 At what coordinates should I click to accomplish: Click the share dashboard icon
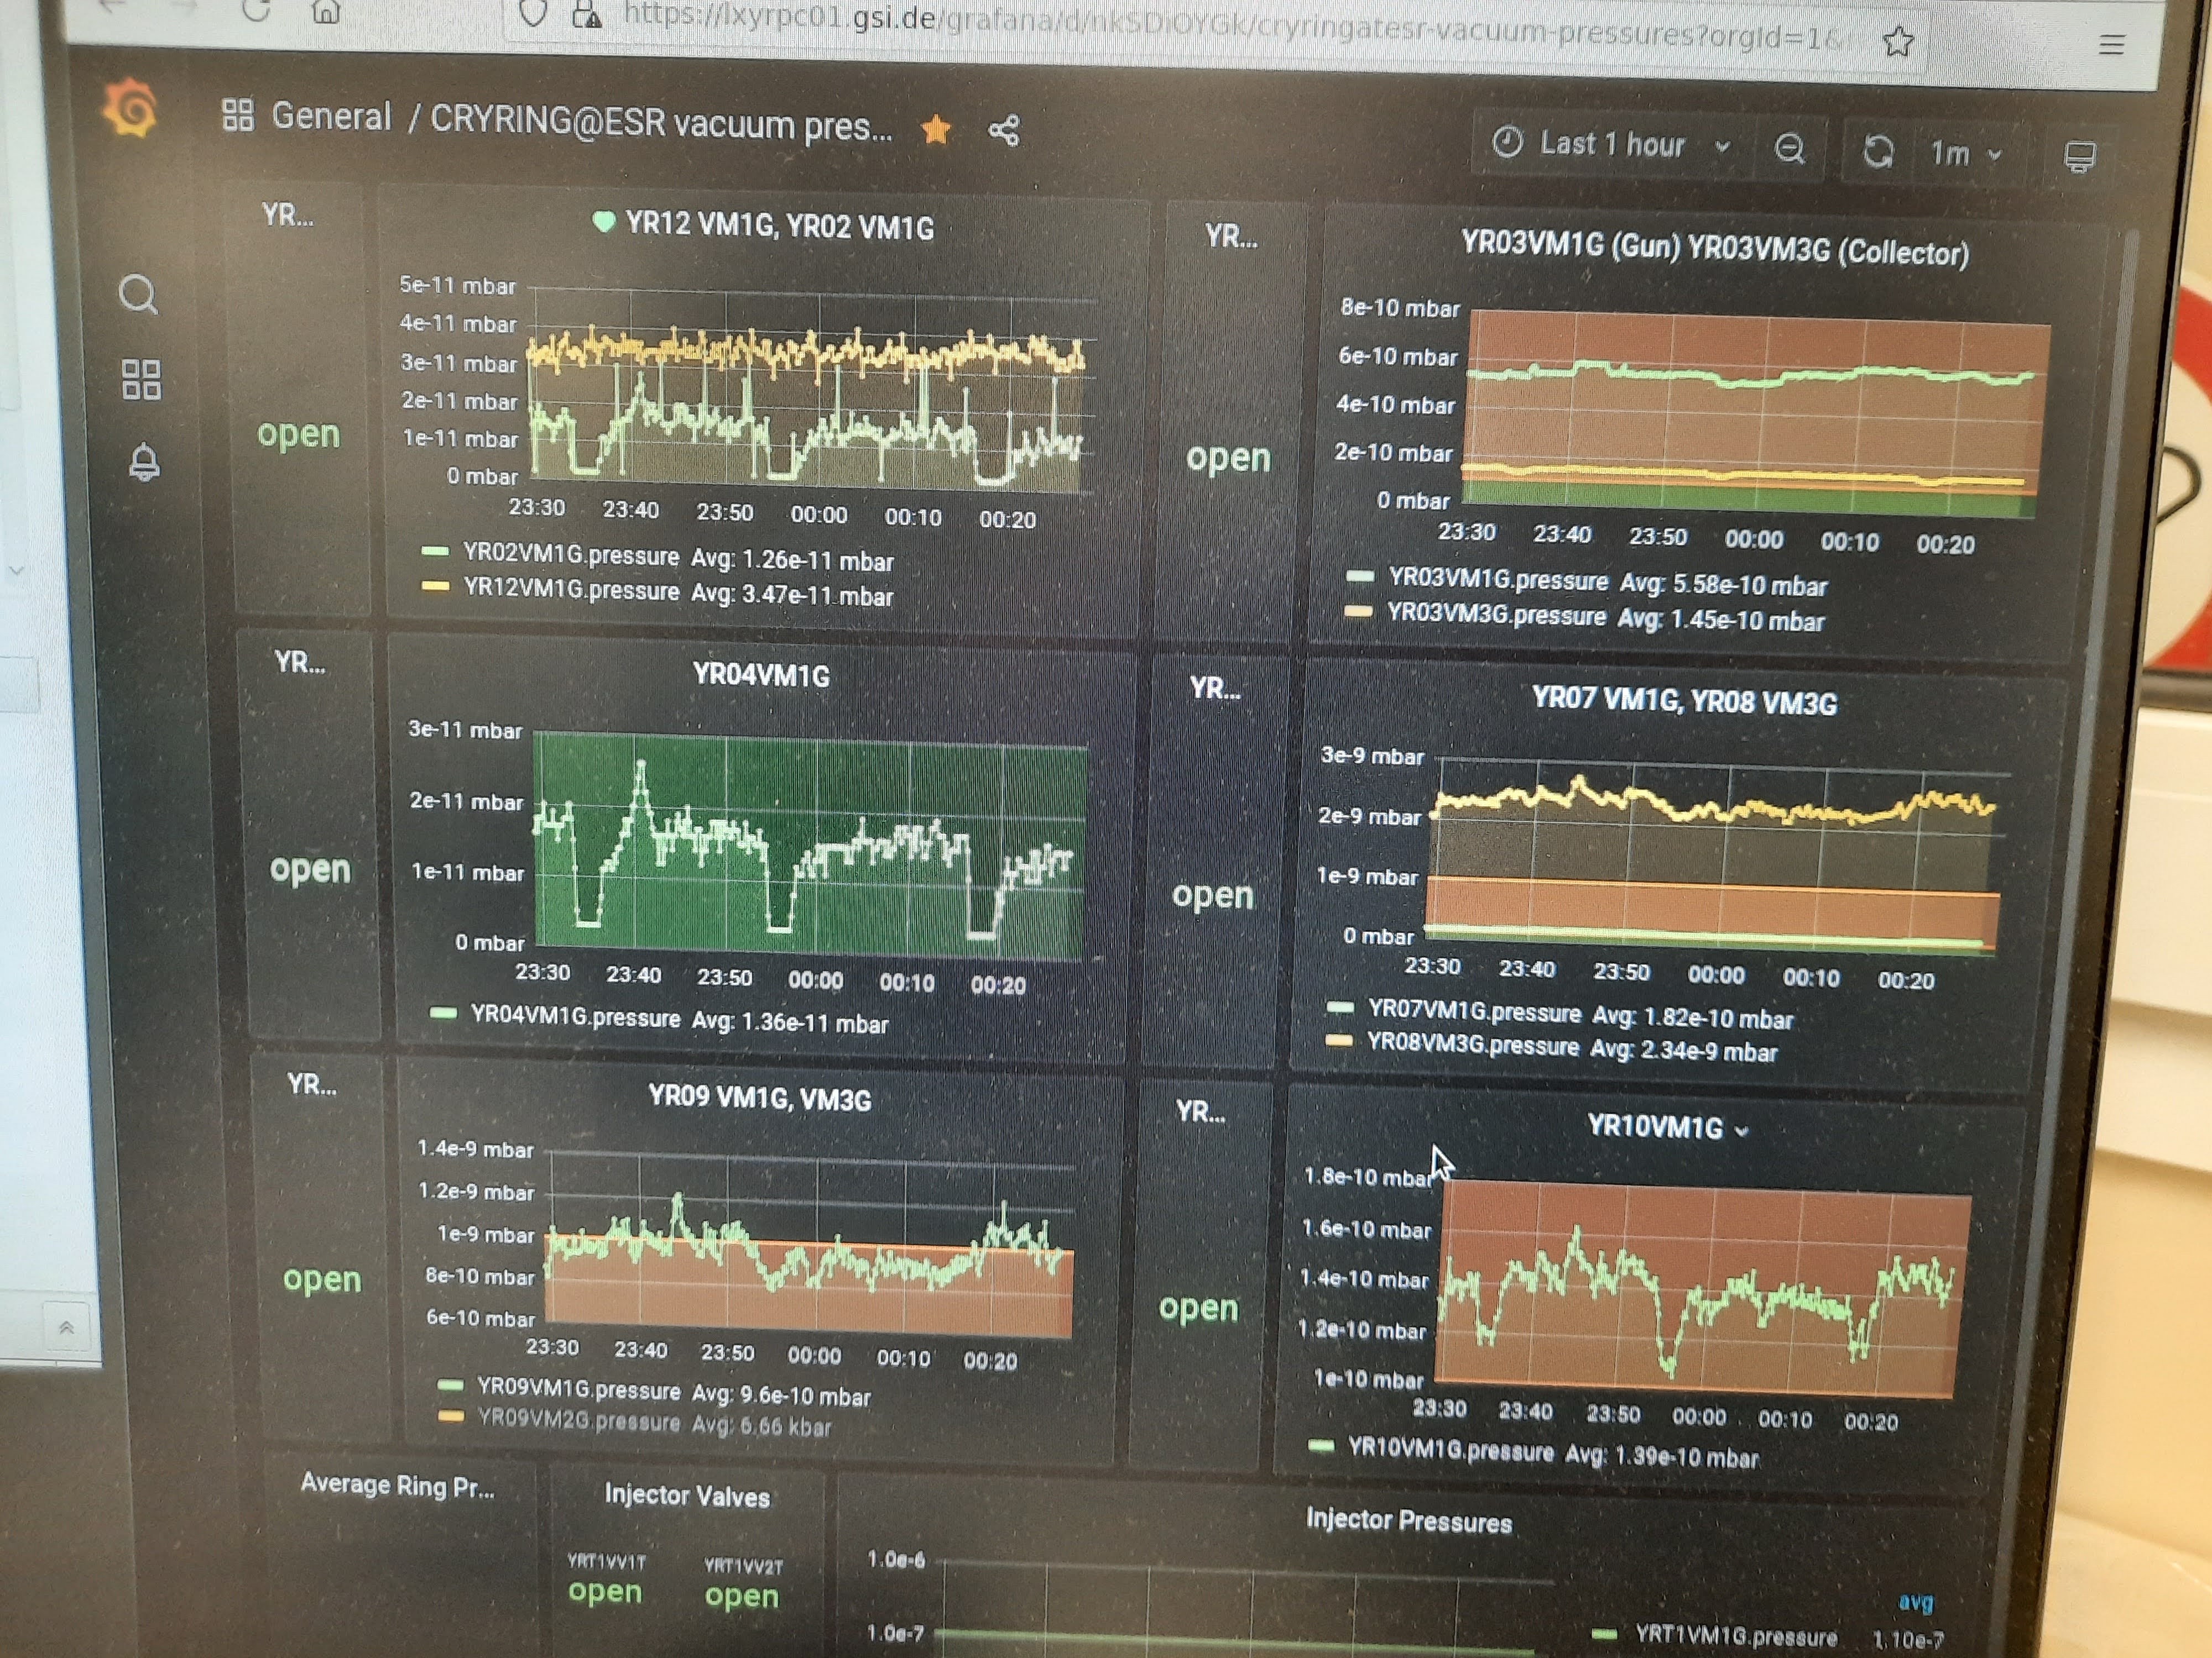(1004, 131)
